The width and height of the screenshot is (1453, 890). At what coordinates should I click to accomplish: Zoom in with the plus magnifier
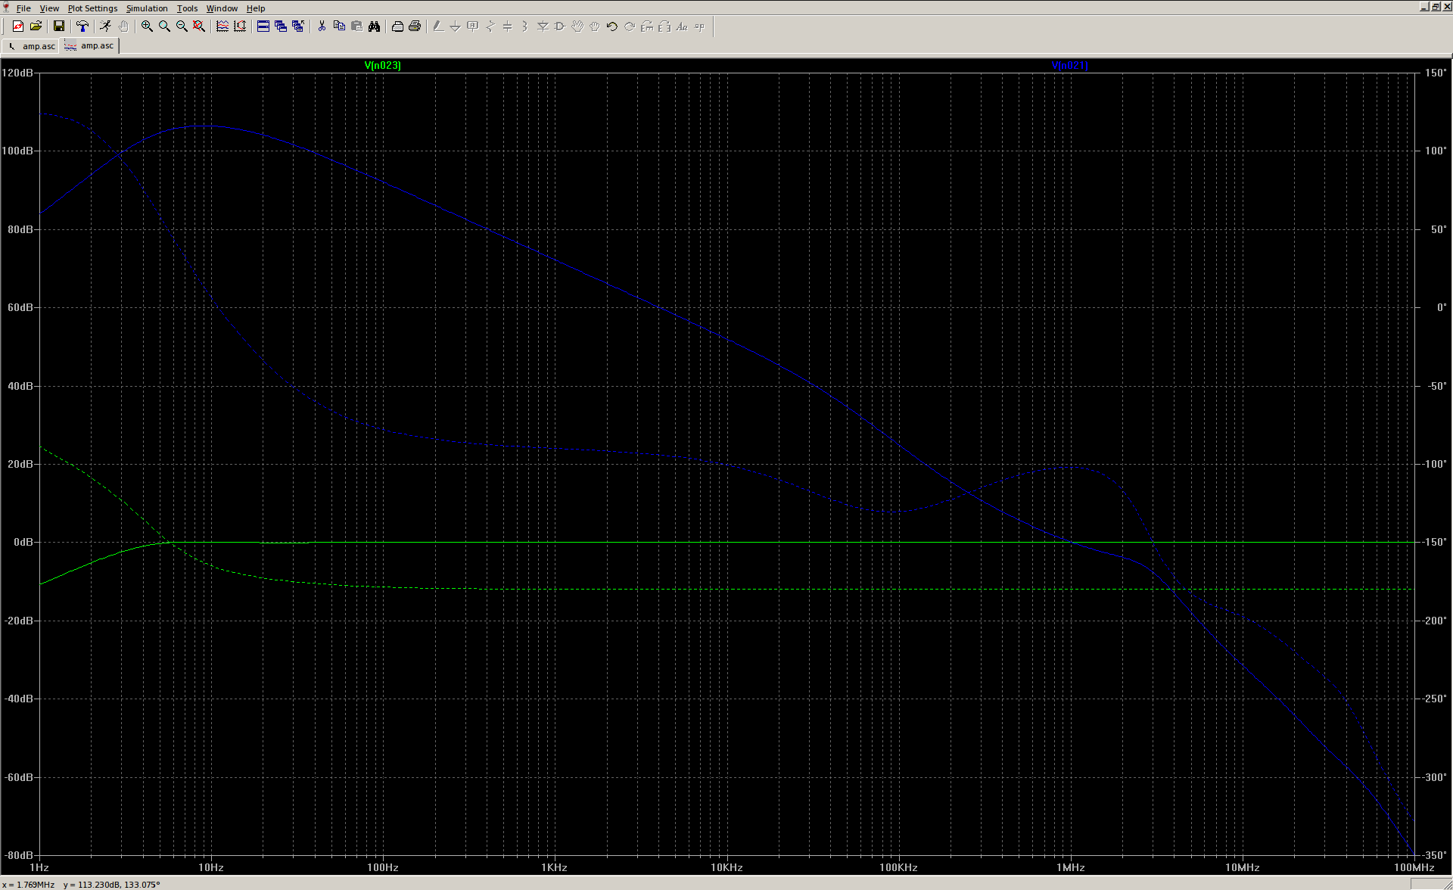147,26
